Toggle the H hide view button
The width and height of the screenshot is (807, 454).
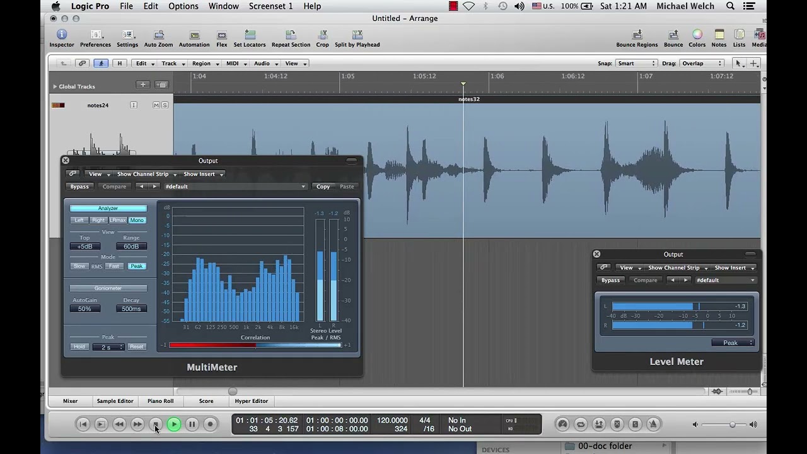[x=119, y=63]
